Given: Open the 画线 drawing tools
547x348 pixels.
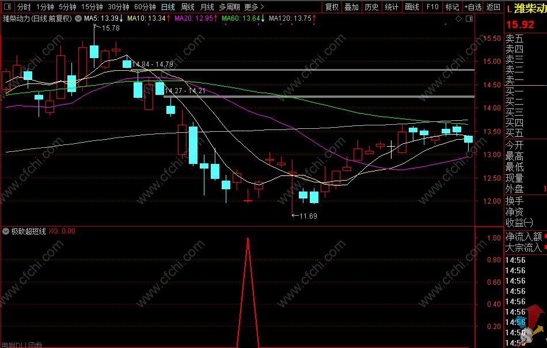Looking at the screenshot, I should (412, 7).
